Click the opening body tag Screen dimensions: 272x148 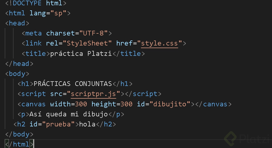coord(17,74)
